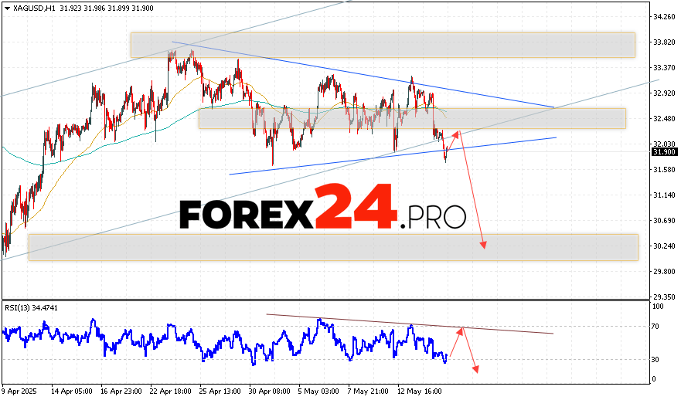The image size is (681, 400).
Task: Click the red up arrowhead in the price chart
Action: 458,134
